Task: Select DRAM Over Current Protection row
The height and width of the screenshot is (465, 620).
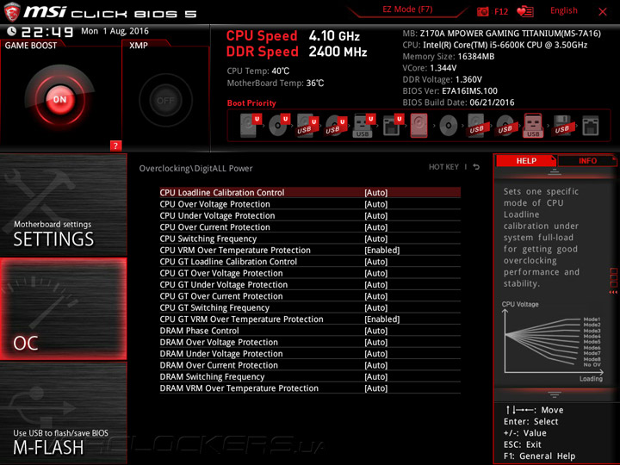Action: point(310,365)
